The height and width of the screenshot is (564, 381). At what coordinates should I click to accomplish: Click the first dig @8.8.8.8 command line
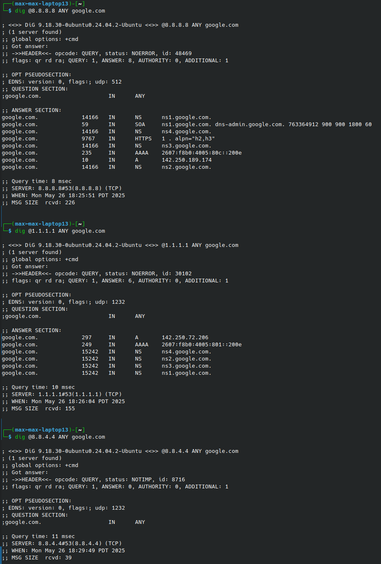tap(60, 11)
